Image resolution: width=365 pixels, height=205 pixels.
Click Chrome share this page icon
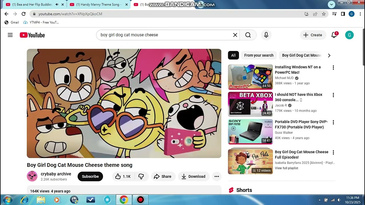(315, 14)
